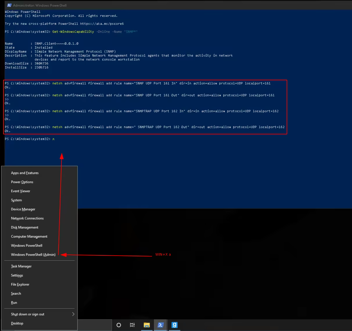Screen dimensions: 352x331
Task: Open the blue 'g' app taskbar icon
Action: [174, 325]
